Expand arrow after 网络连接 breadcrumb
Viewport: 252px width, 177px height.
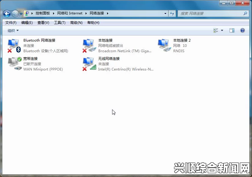107,13
